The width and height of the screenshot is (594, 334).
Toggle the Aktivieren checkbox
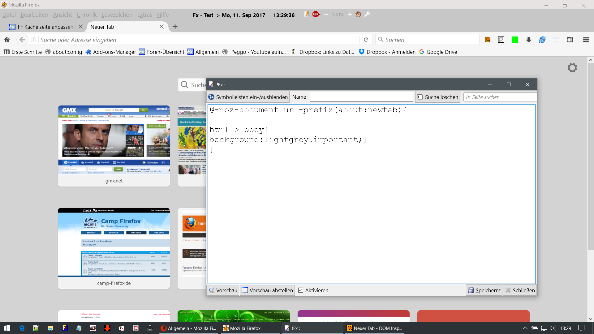301,290
